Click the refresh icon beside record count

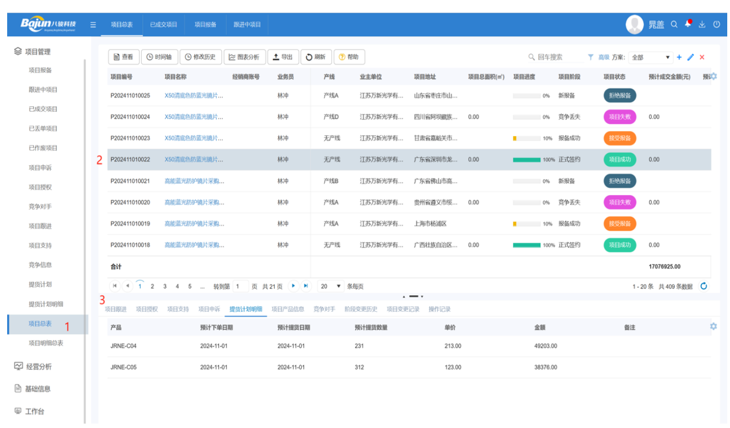pos(704,286)
